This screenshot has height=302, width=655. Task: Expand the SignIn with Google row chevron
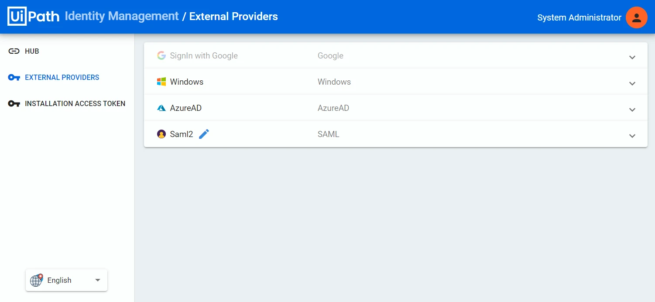tap(632, 57)
